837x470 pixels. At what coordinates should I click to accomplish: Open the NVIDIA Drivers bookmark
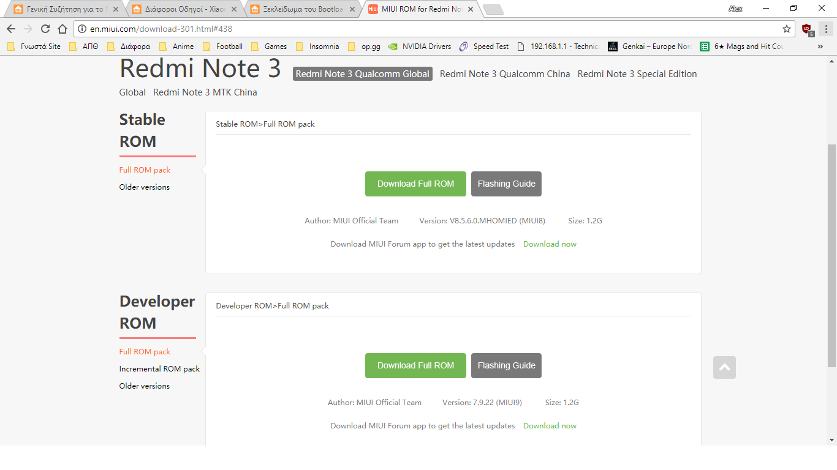(x=420, y=47)
